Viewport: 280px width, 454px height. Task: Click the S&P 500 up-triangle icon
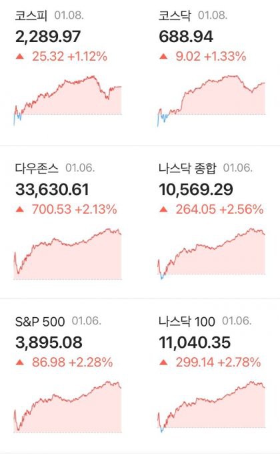20,362
